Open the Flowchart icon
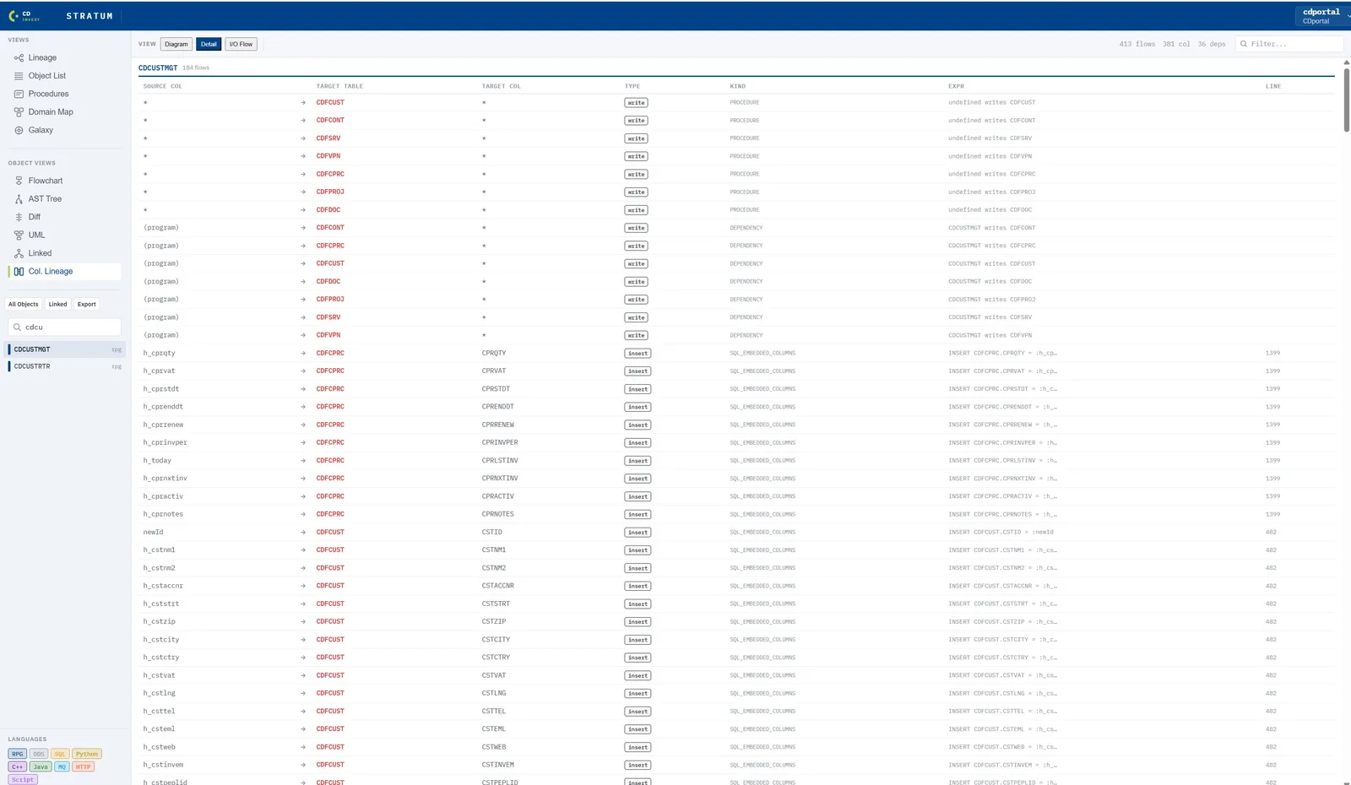The height and width of the screenshot is (785, 1351). point(19,181)
